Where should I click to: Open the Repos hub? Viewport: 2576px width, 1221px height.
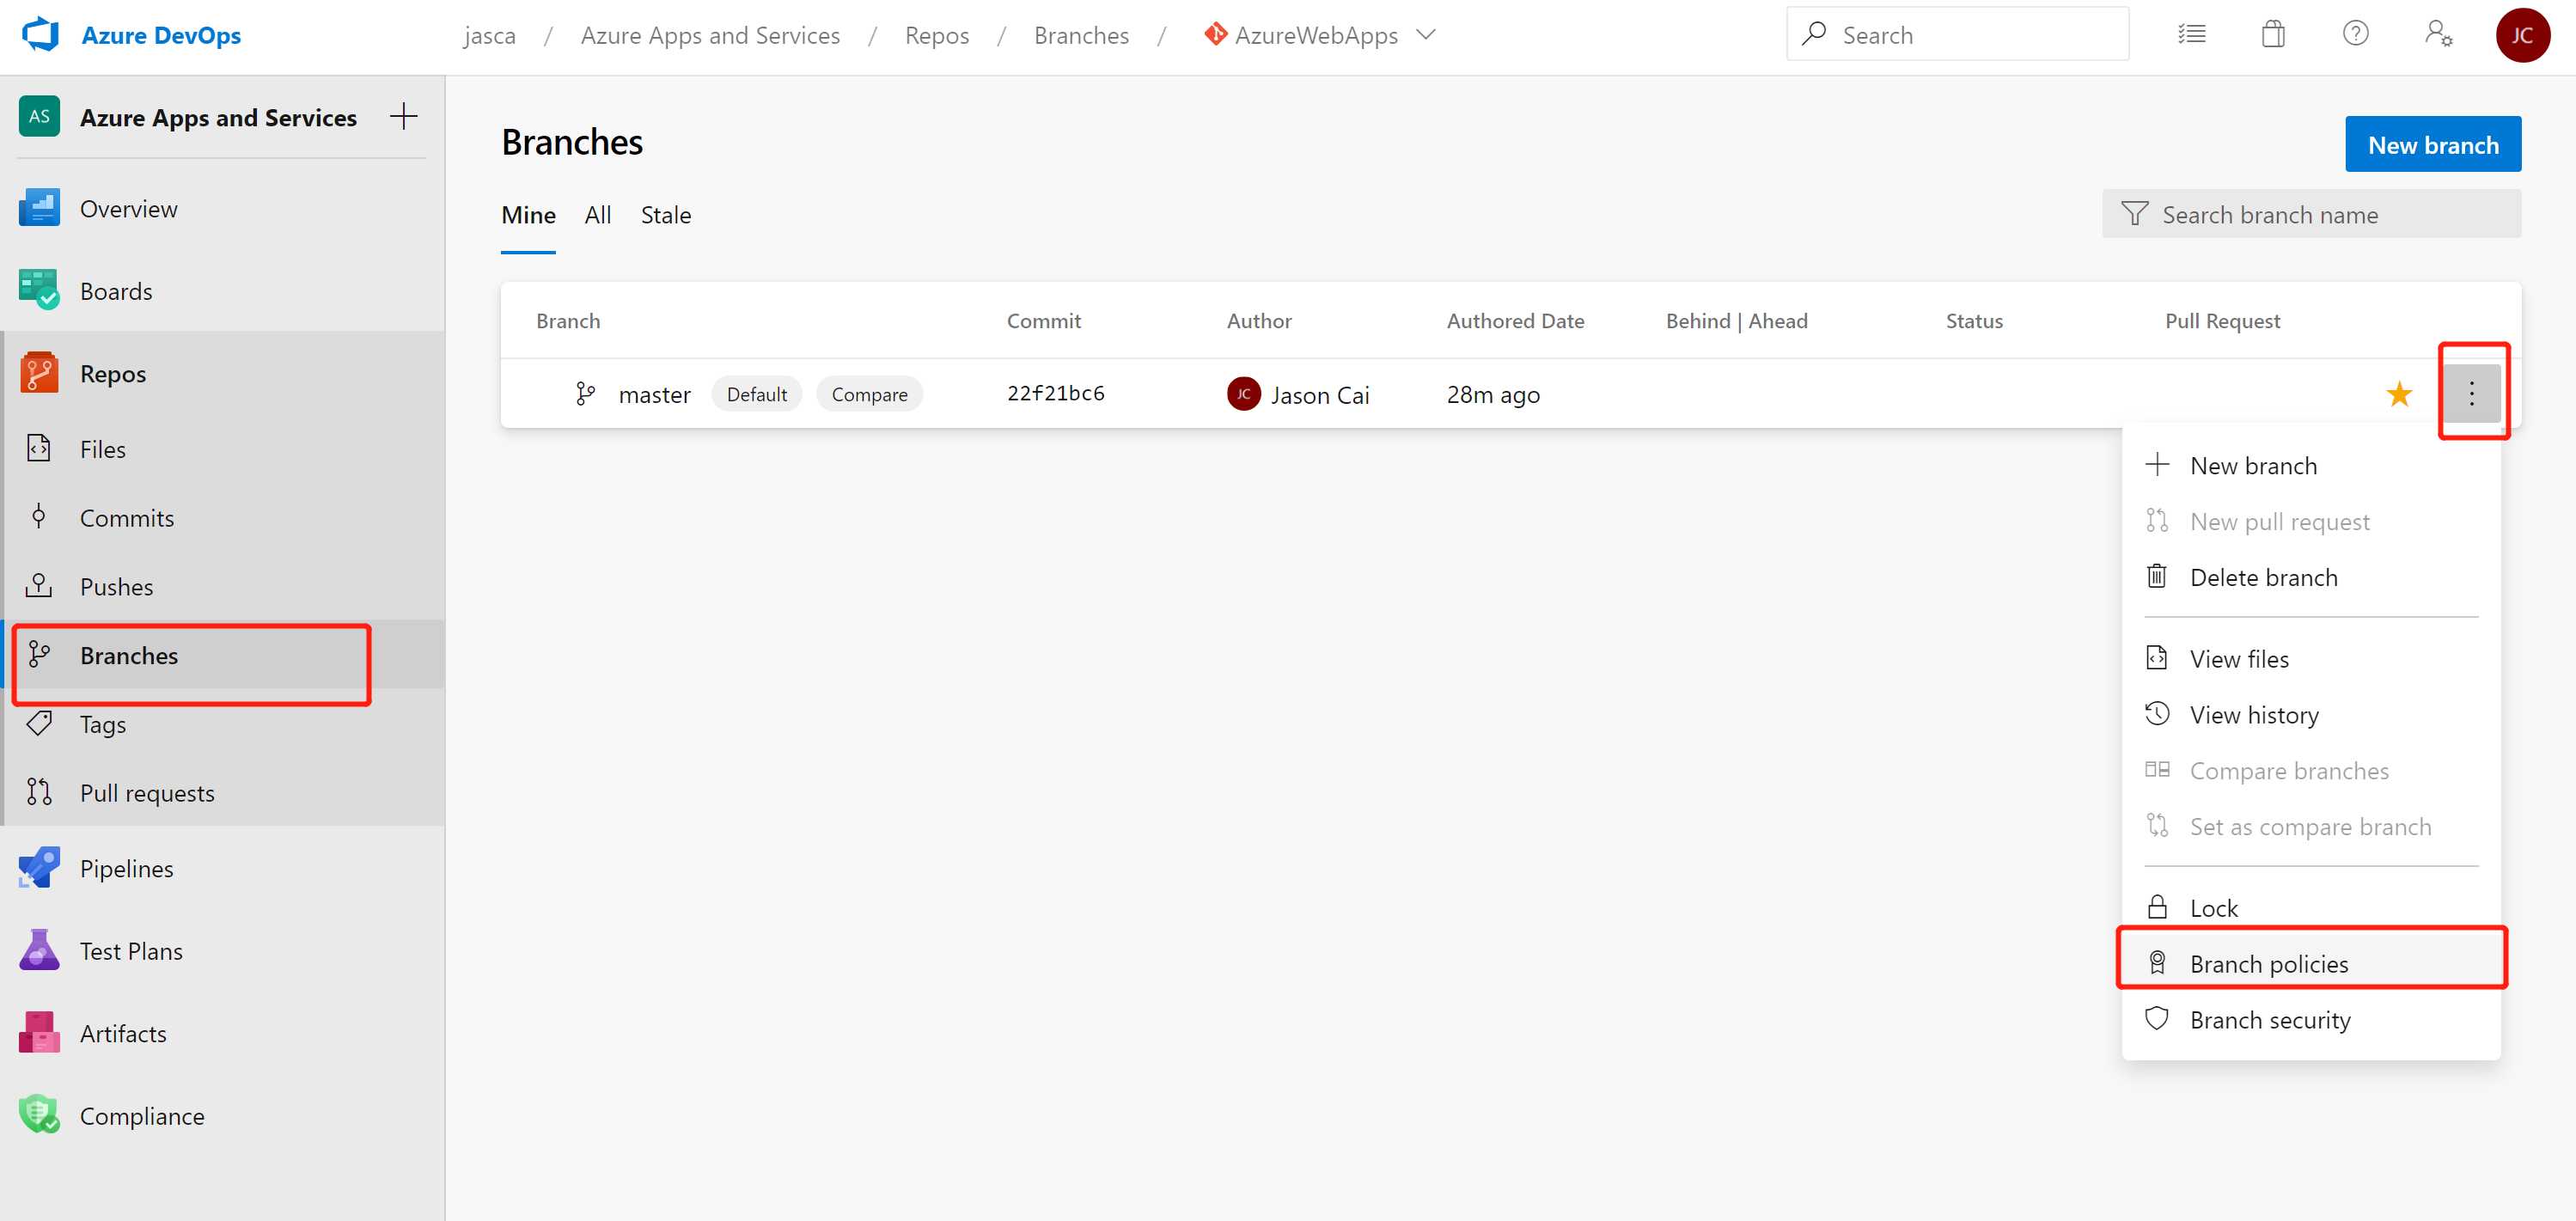[x=222, y=373]
